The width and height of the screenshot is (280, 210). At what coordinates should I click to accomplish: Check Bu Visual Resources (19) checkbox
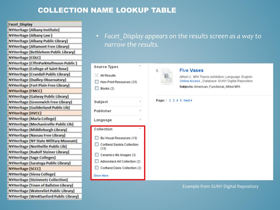click(x=97, y=138)
